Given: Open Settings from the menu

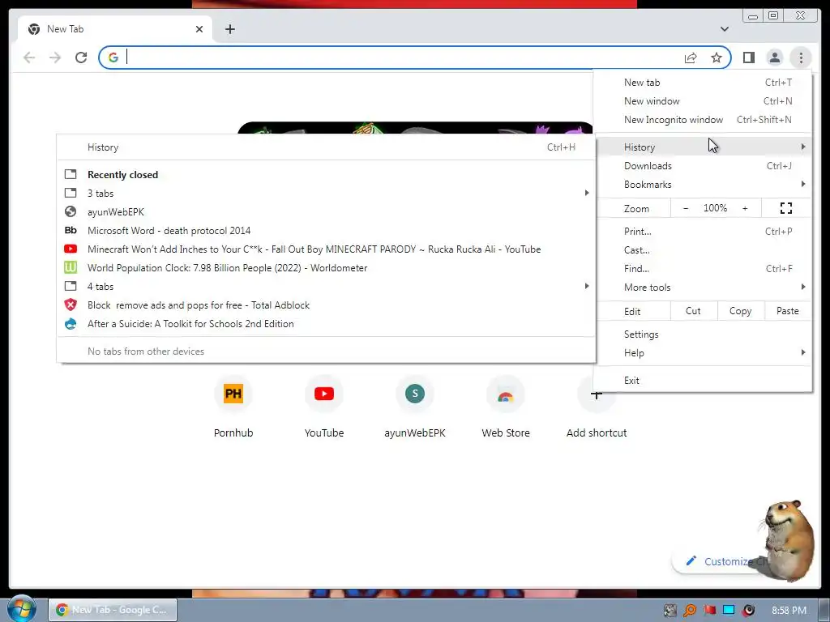Looking at the screenshot, I should pyautogui.click(x=704, y=334).
